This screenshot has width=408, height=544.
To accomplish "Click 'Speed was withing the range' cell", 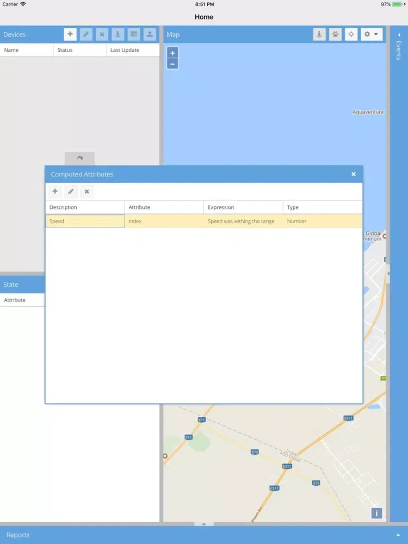I will pos(243,221).
